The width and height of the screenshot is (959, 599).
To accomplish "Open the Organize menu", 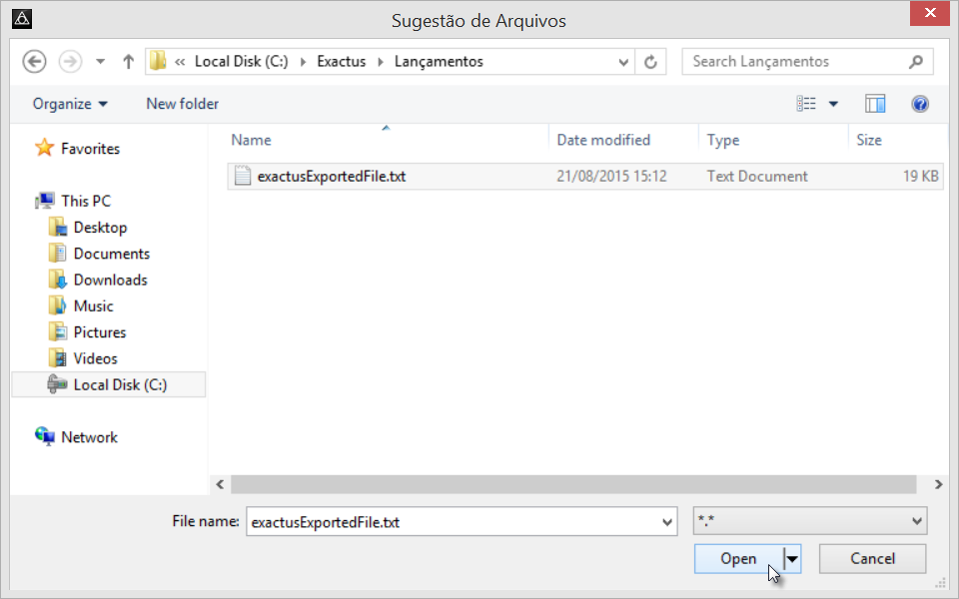I will 70,104.
